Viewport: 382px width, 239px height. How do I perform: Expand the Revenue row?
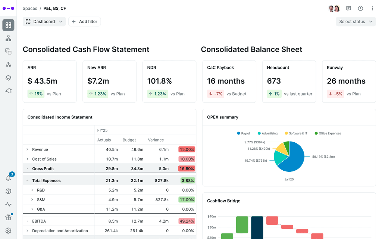pyautogui.click(x=27, y=149)
